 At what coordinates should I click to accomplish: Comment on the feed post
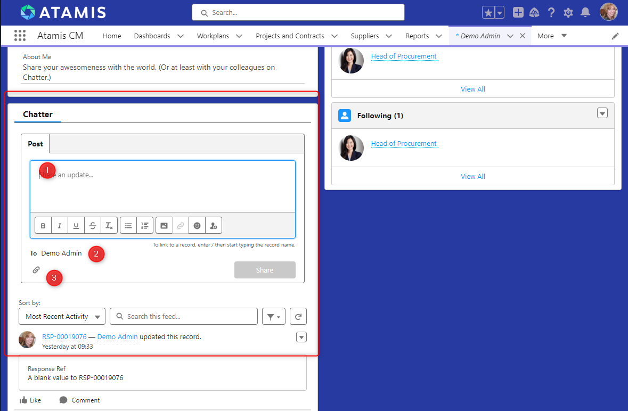tap(79, 400)
